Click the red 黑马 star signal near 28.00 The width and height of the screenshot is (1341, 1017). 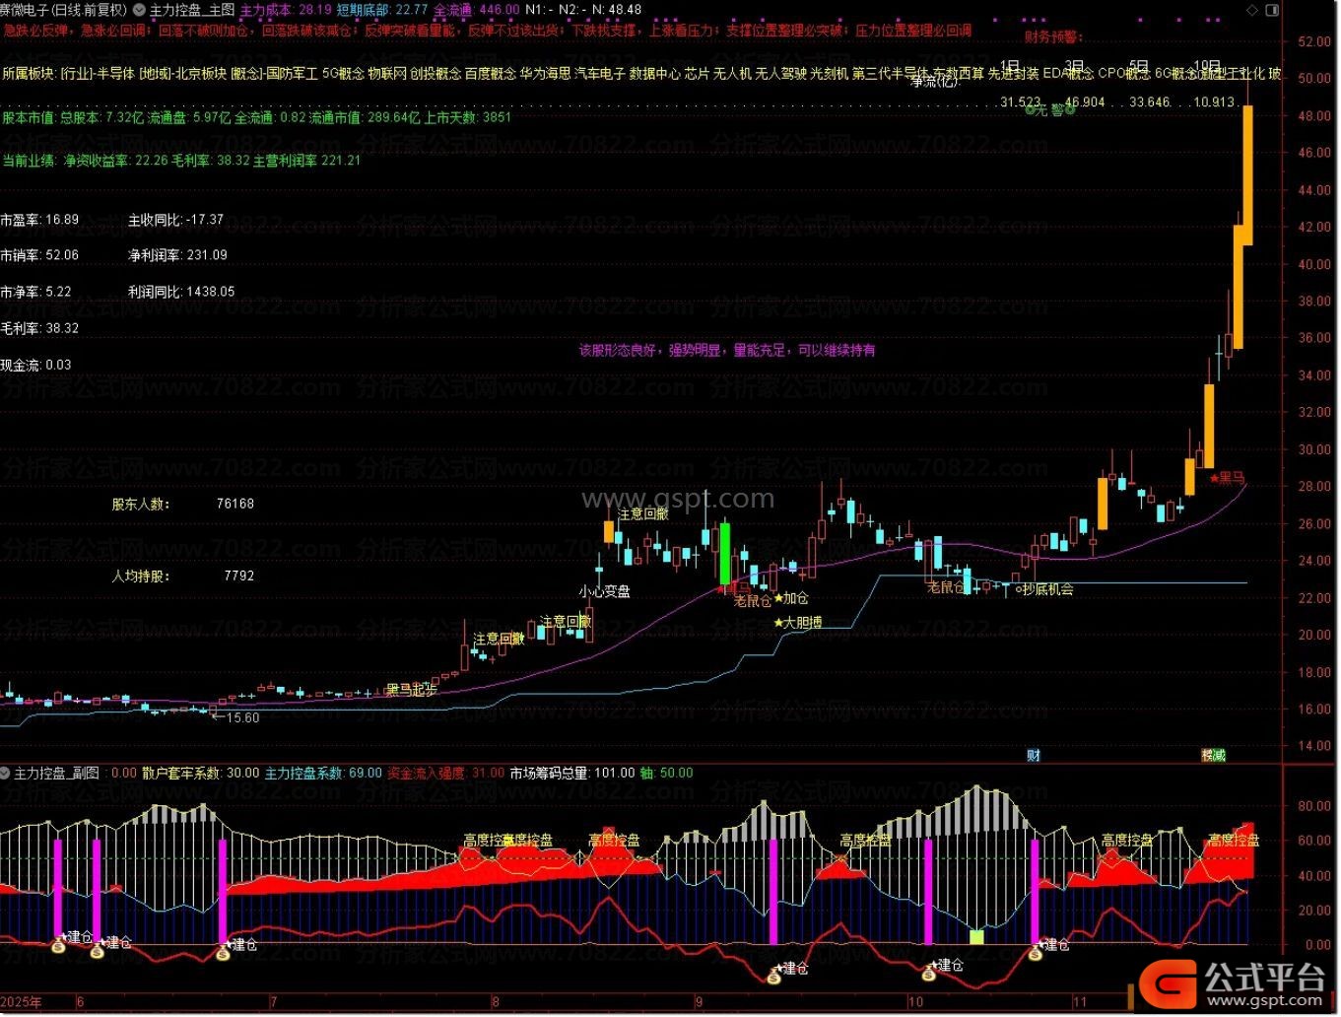(1227, 478)
